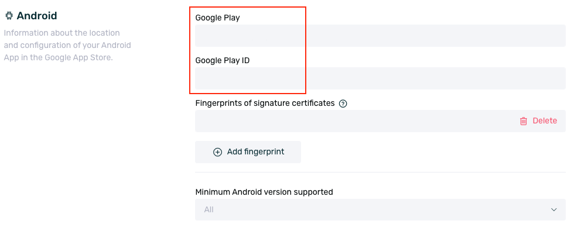
Task: Click the 'Google Play' field label
Action: 217,18
